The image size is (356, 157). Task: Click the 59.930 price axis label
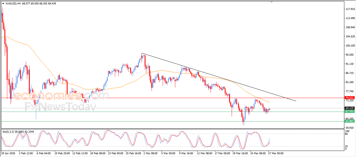[350, 128]
